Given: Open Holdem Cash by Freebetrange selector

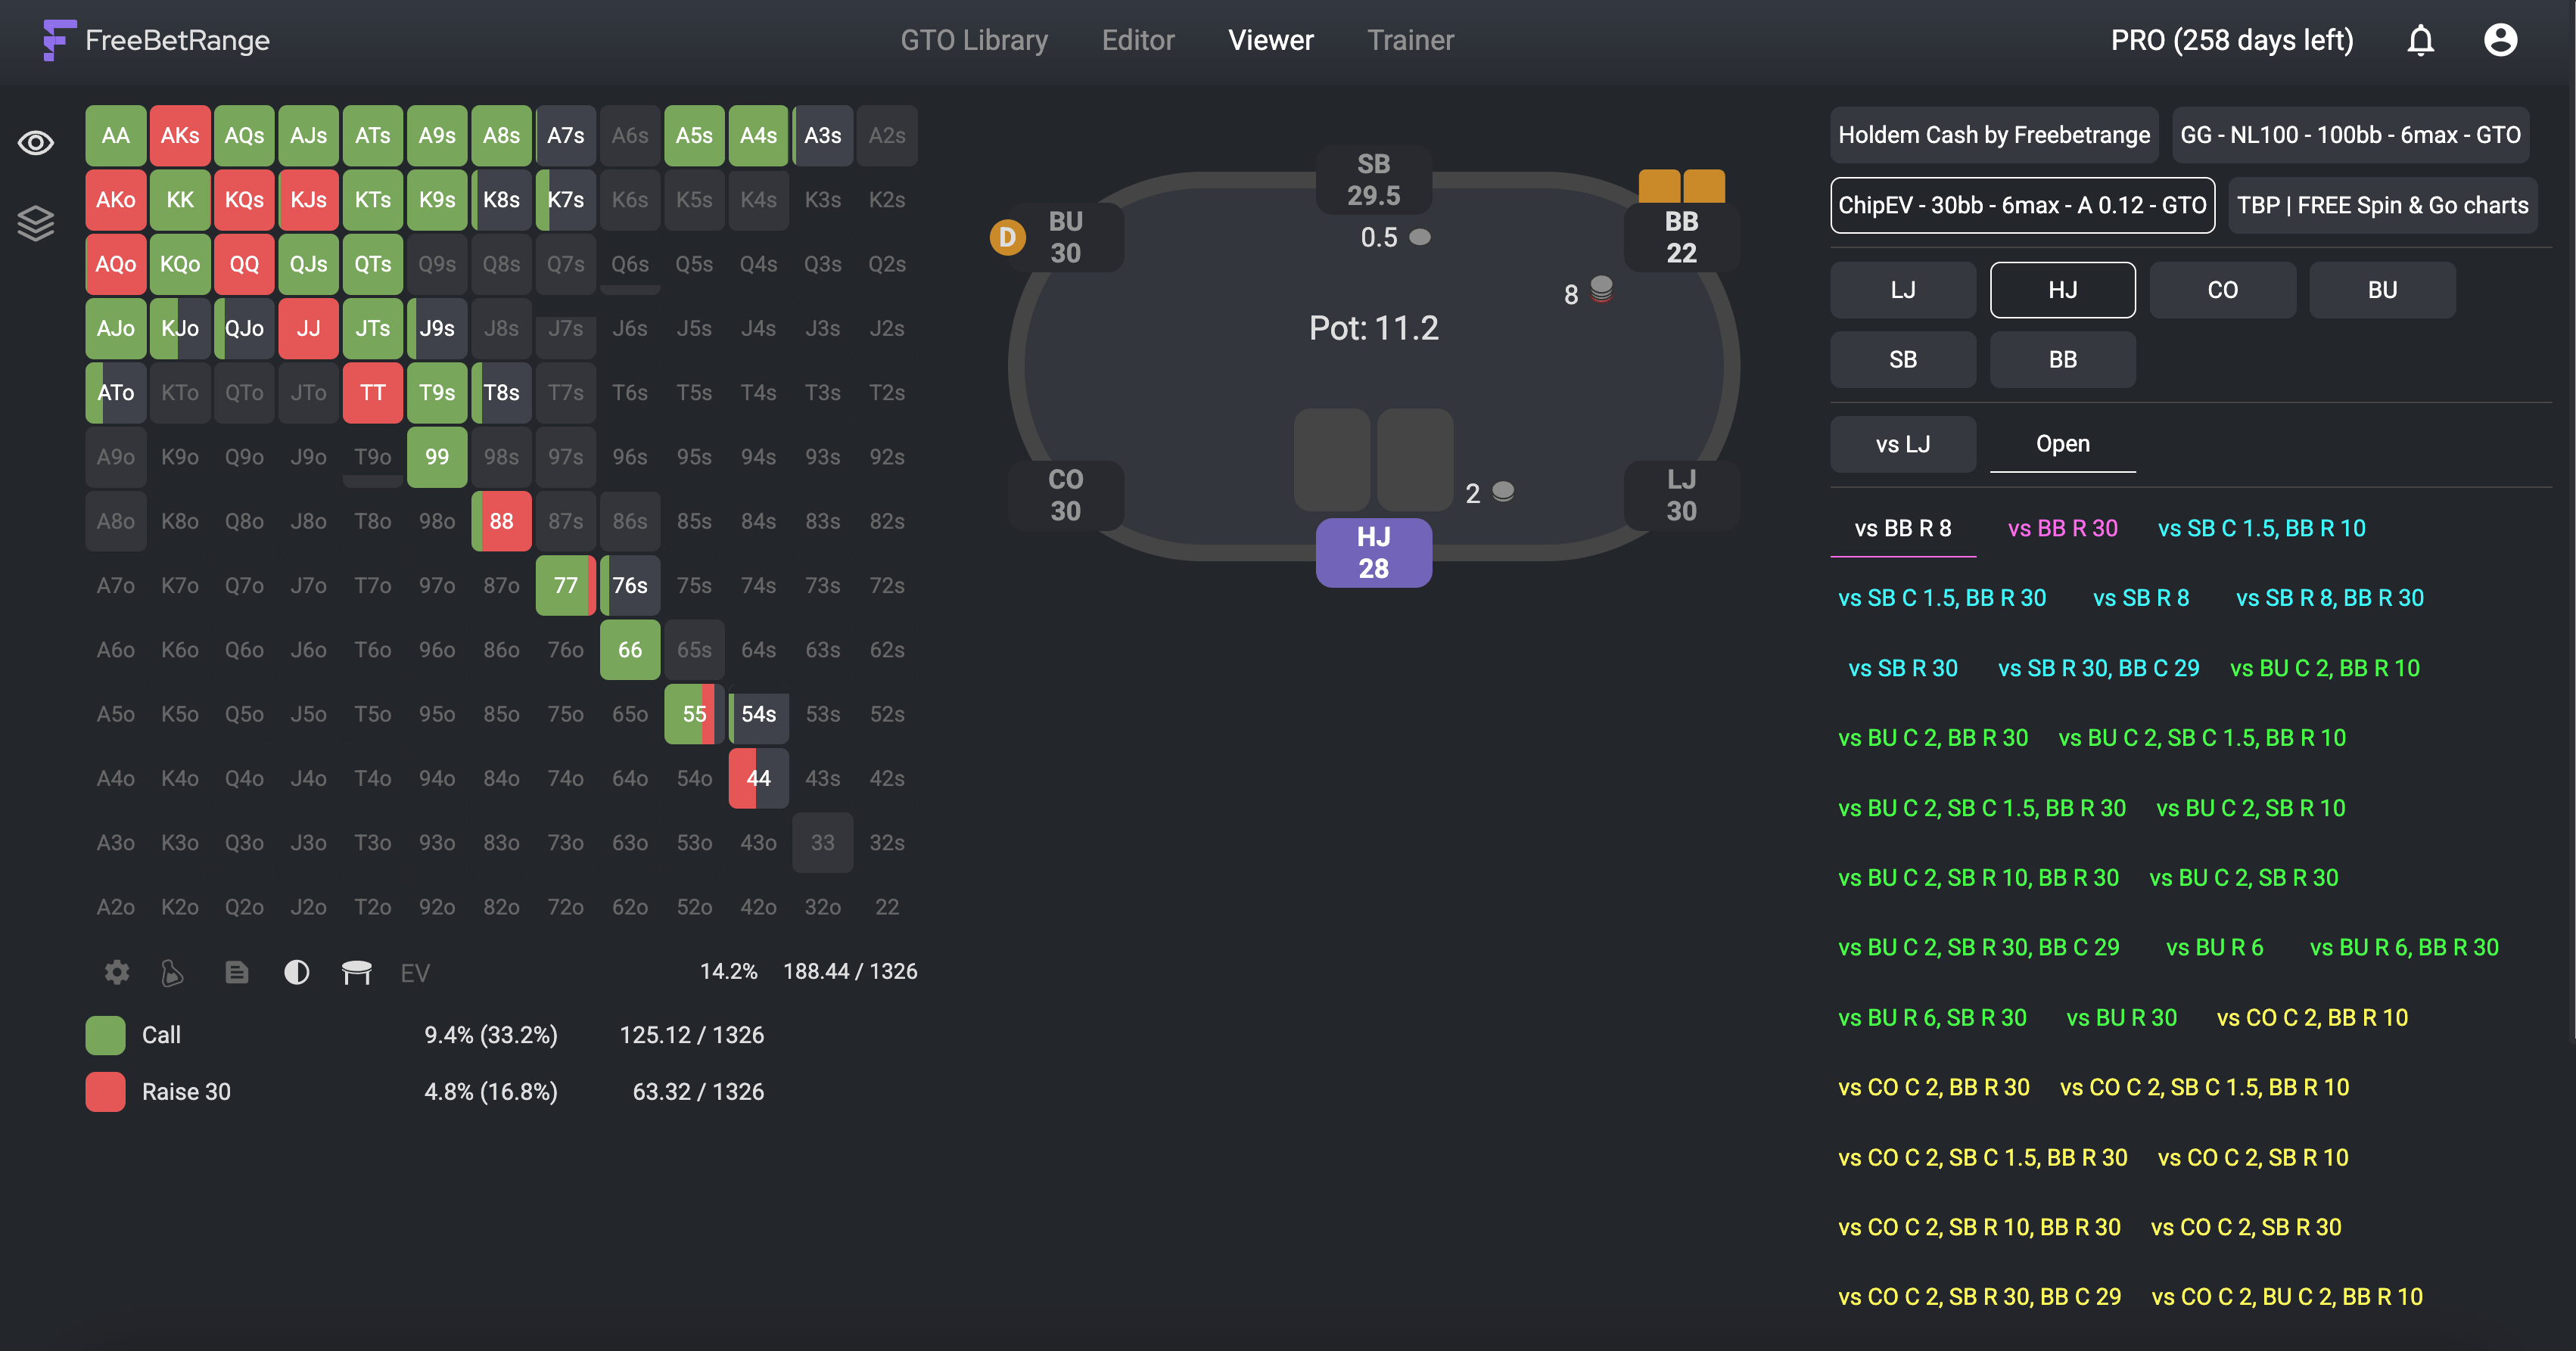Looking at the screenshot, I should coord(1994,134).
